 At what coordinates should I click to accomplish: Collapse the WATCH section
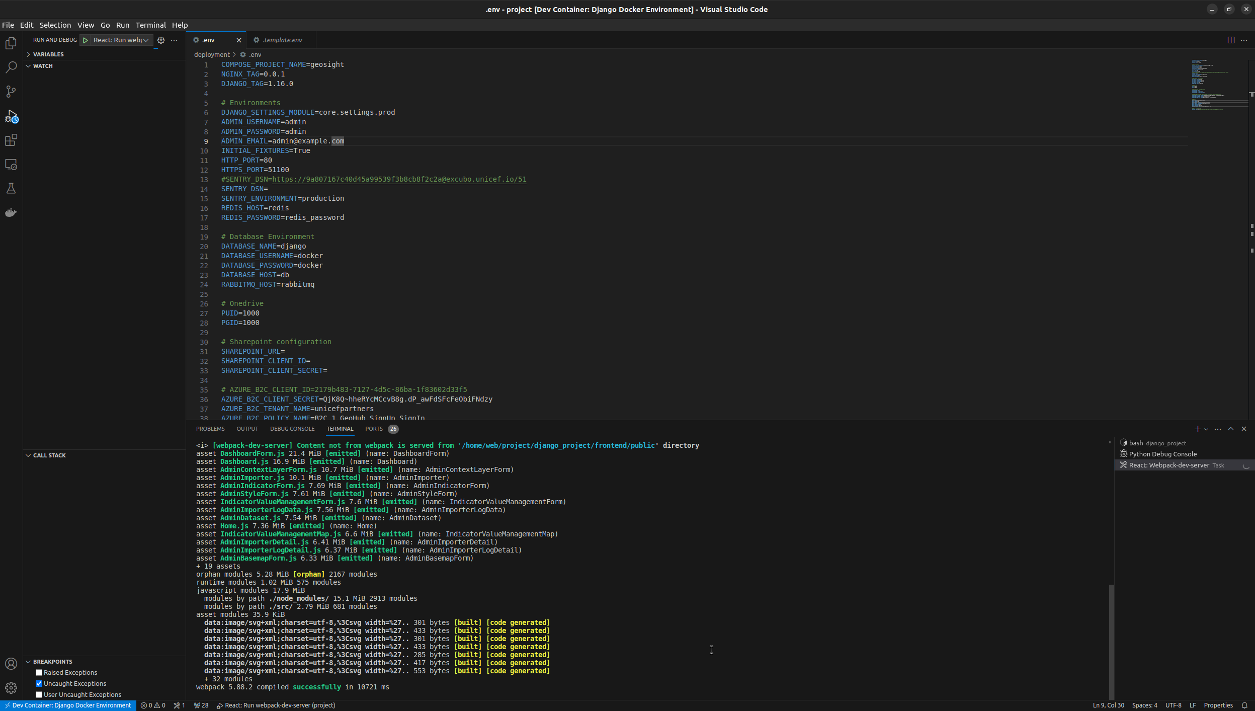point(104,66)
